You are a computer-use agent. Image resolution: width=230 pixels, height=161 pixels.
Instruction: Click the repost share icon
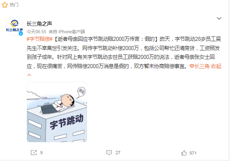coord(34,153)
